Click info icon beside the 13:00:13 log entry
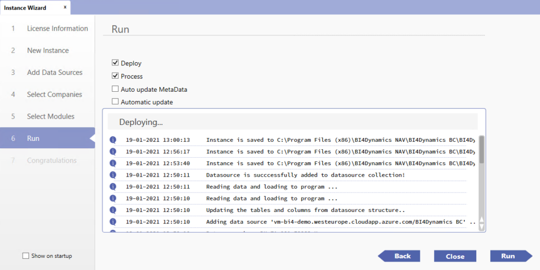 pos(112,140)
